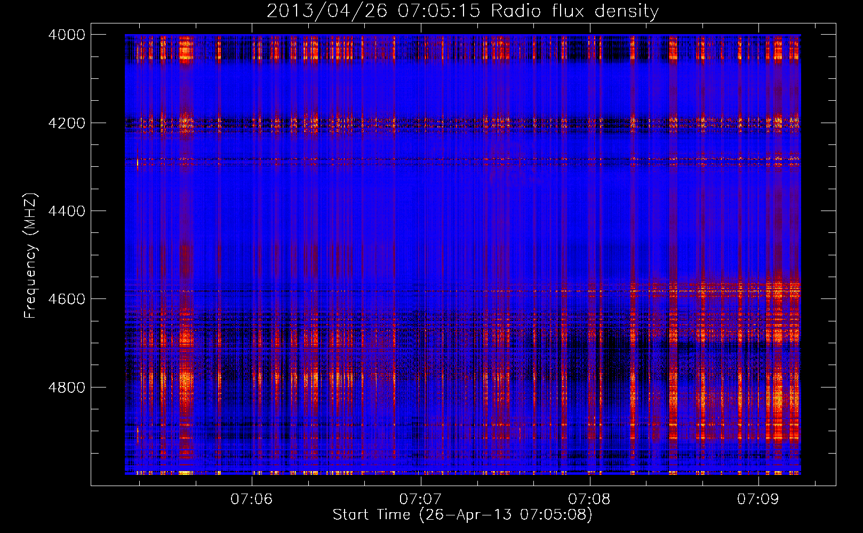
Task: Click the 07:05:15 timestamp in the title
Action: tap(438, 11)
